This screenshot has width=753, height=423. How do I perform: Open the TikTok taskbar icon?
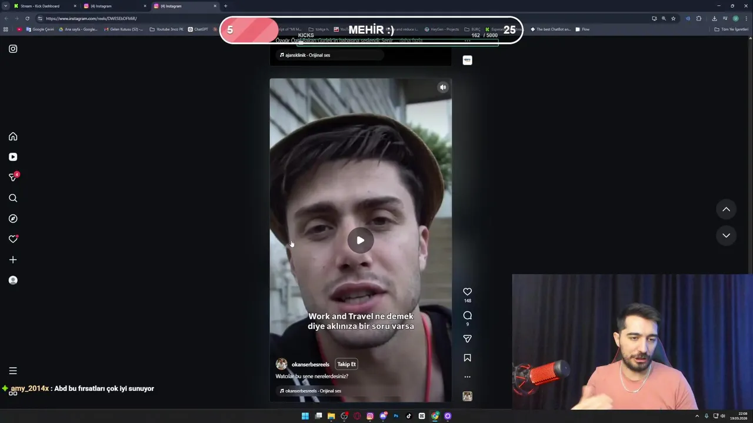coord(409,416)
